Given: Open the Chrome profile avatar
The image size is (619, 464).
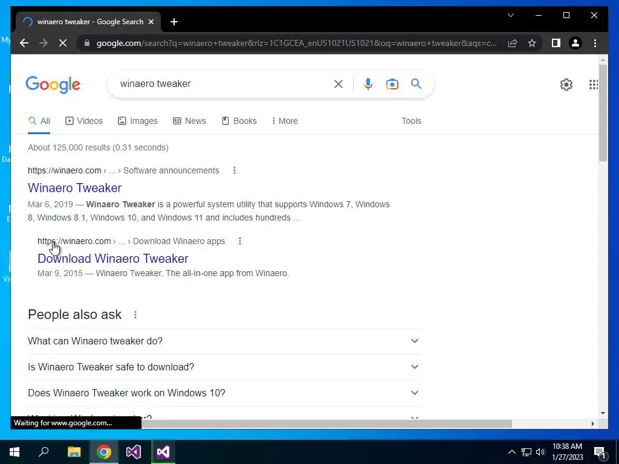Looking at the screenshot, I should click(x=575, y=43).
